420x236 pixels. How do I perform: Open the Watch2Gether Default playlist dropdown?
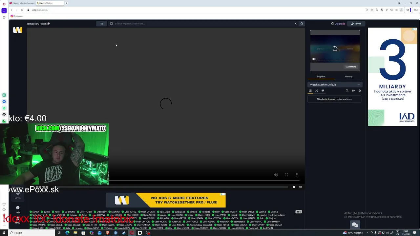coord(335,85)
